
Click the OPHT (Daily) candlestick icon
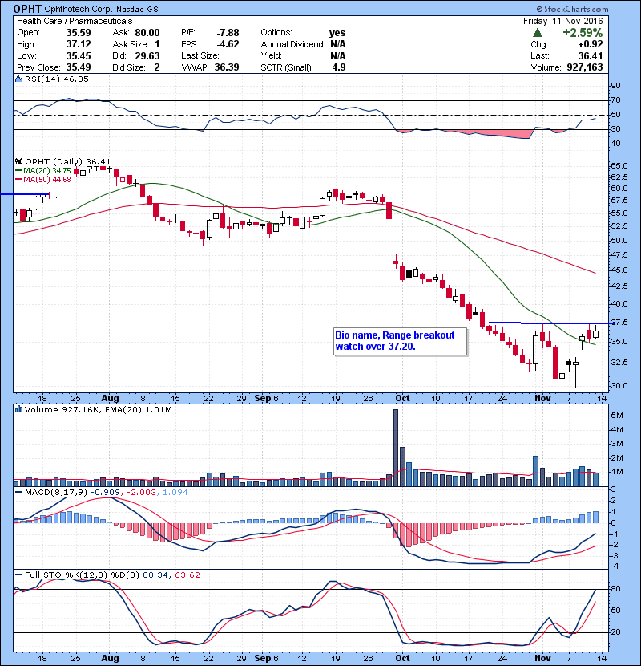[18, 161]
